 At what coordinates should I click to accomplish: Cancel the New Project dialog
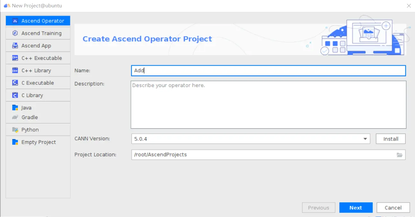click(393, 208)
